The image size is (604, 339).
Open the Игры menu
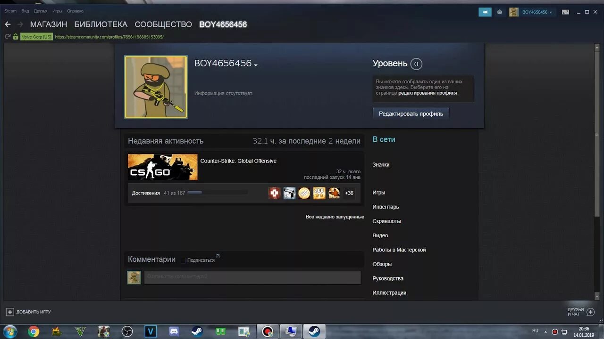click(57, 11)
